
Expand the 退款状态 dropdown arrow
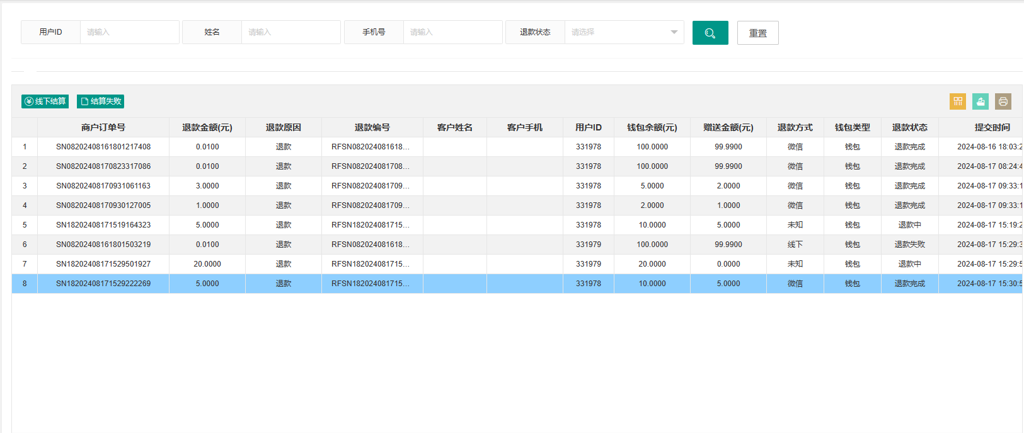pos(674,32)
